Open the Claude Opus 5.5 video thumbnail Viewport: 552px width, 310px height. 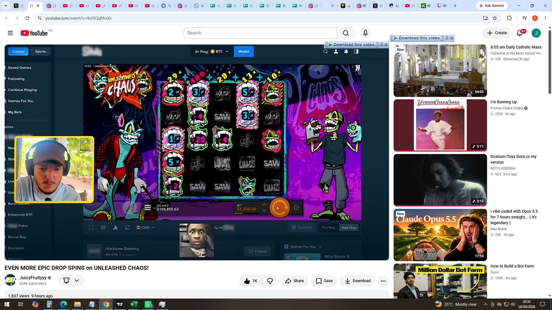click(x=440, y=235)
